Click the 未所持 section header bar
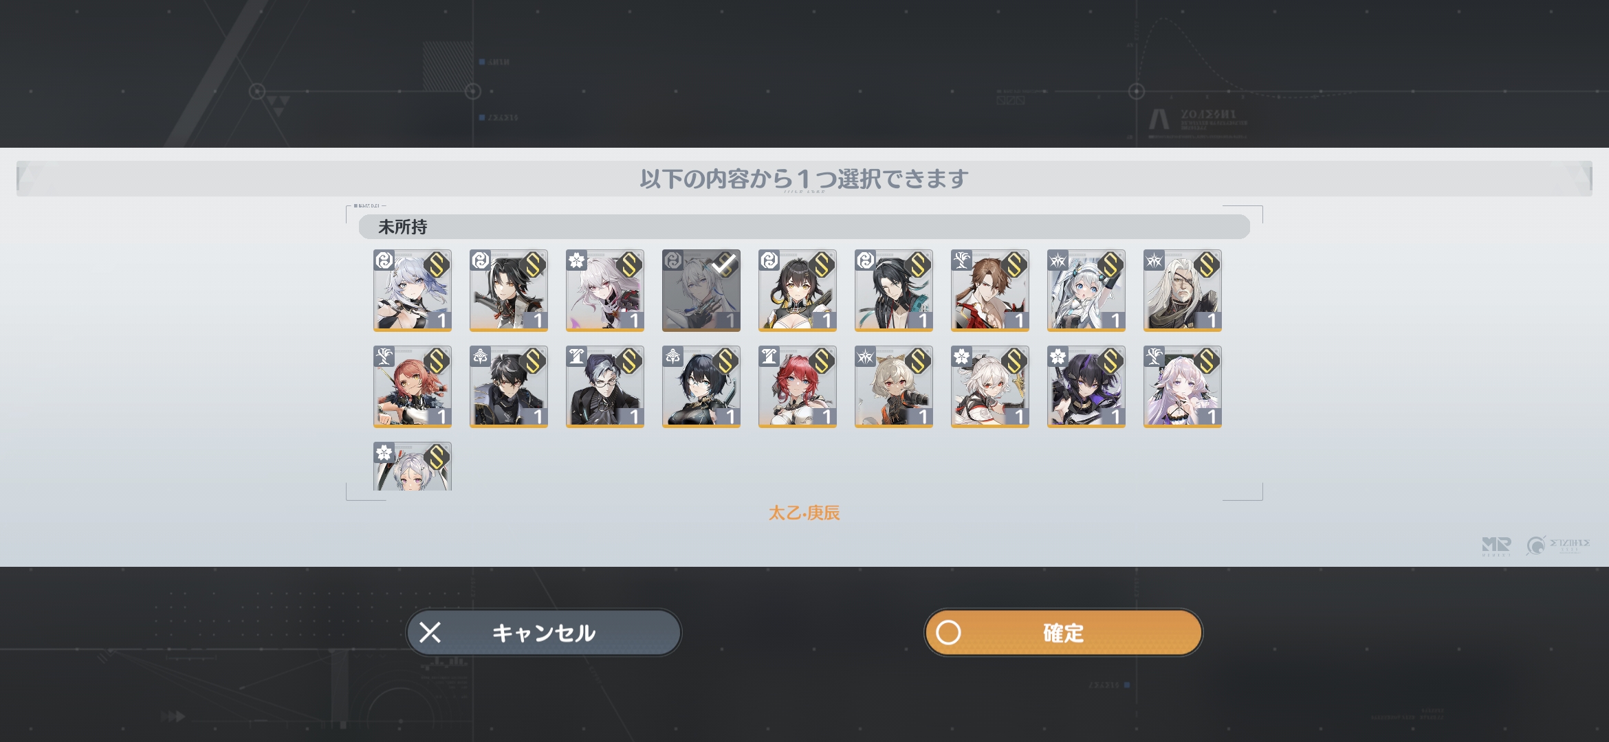 [804, 227]
